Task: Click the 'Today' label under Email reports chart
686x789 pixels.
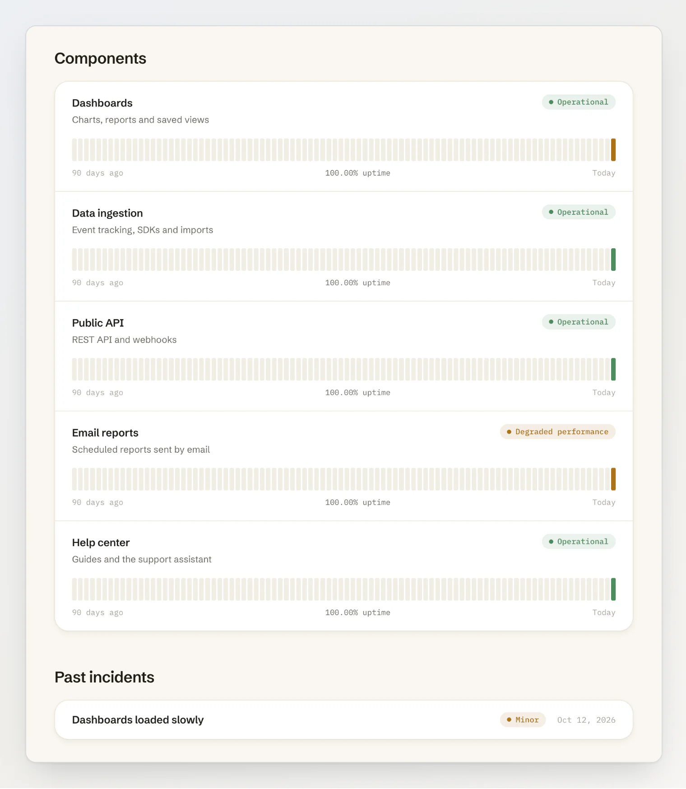Action: coord(604,502)
